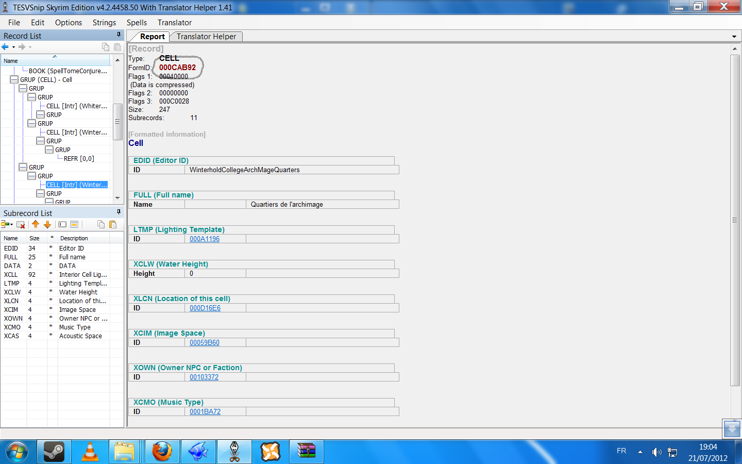Open WinRAR from the taskbar
This screenshot has width=742, height=464.
[306, 452]
